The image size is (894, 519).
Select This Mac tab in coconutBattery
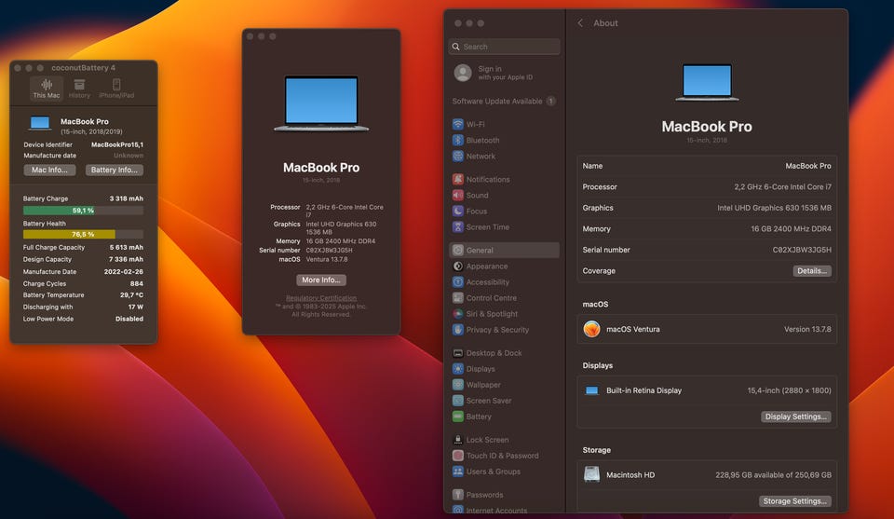point(47,89)
